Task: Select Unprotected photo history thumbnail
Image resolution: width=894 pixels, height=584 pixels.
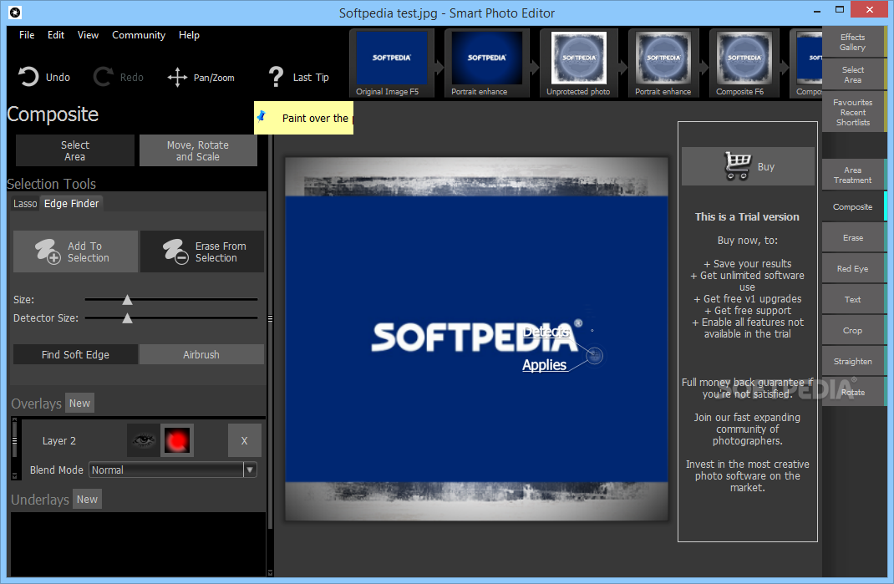Action: 579,63
